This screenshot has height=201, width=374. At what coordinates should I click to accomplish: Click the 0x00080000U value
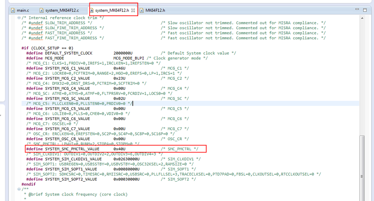127,169
